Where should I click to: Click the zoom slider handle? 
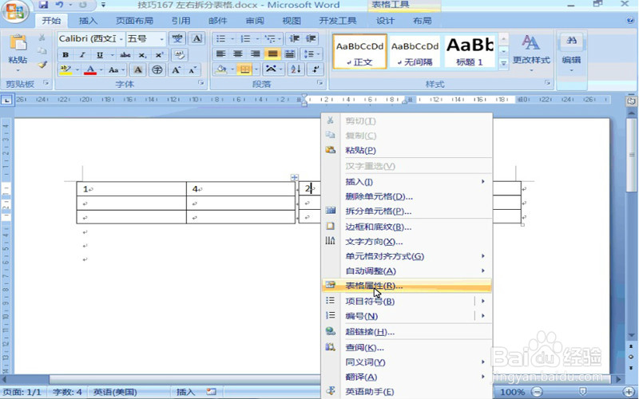click(x=582, y=393)
